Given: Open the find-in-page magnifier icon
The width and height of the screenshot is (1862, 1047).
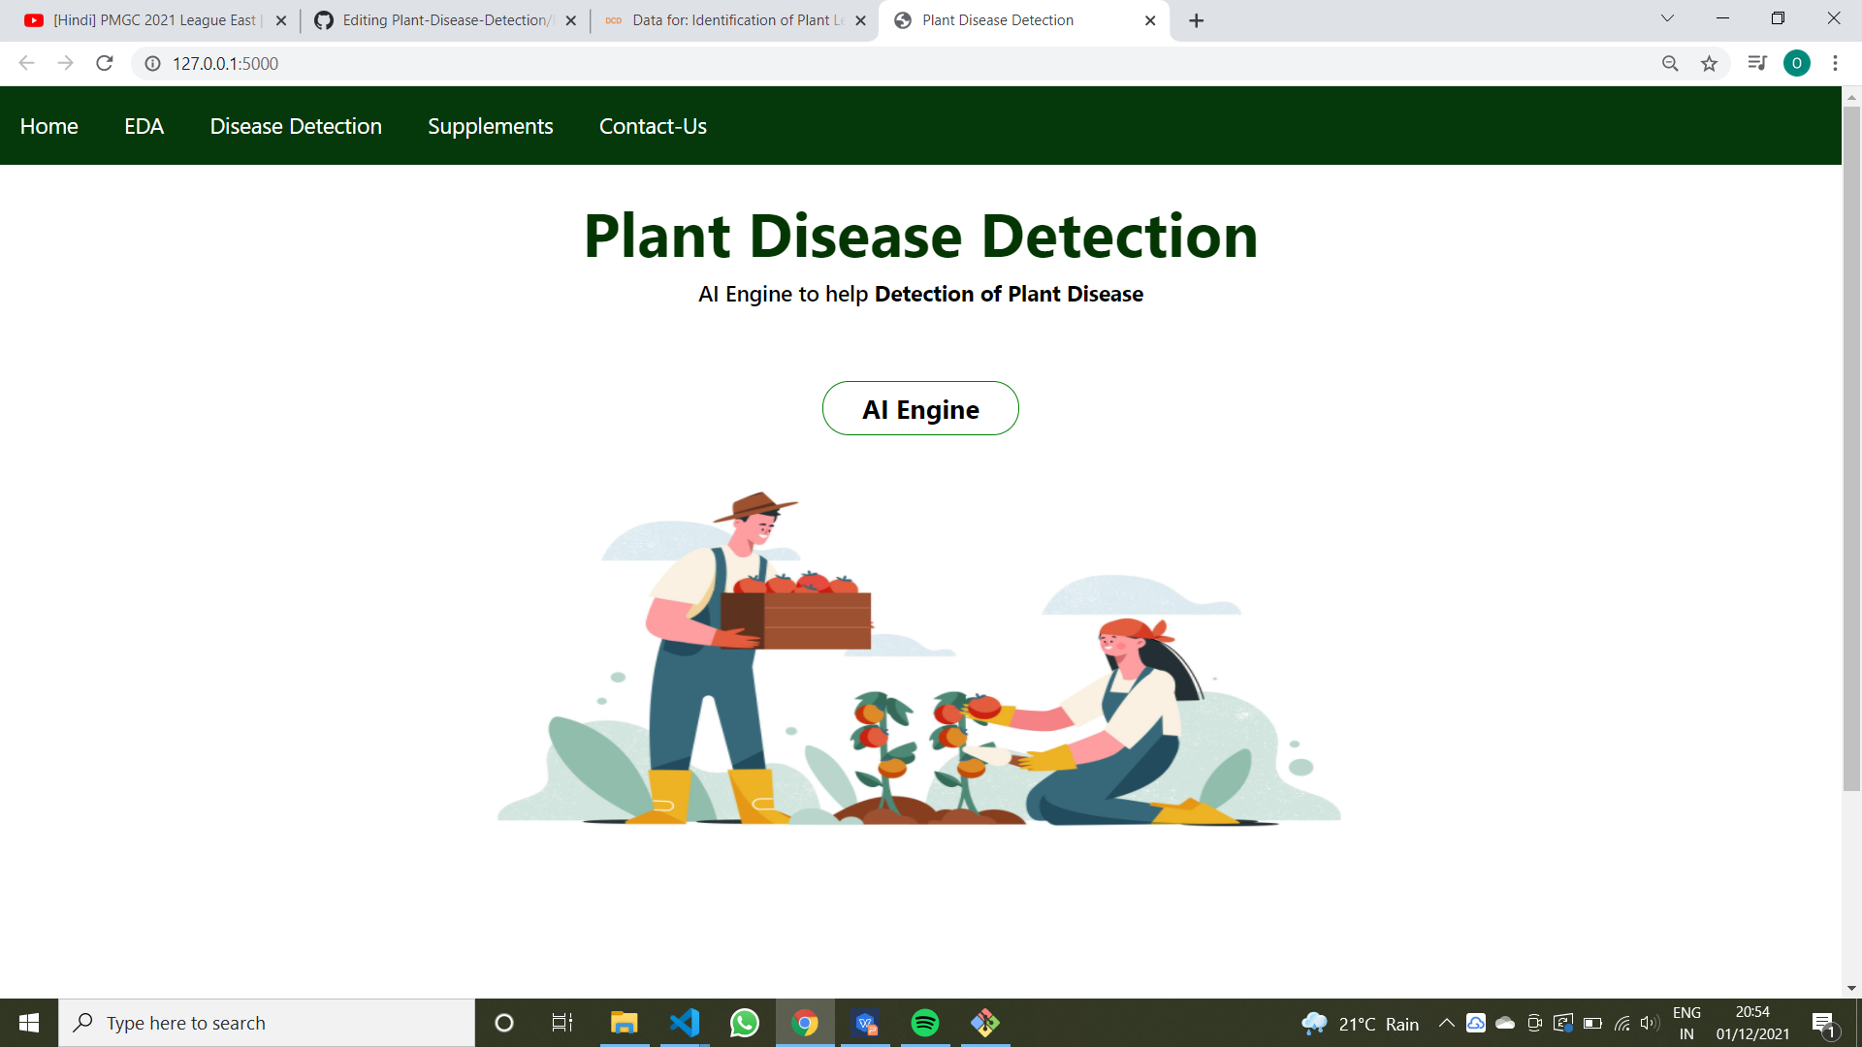Looking at the screenshot, I should click(x=1669, y=63).
